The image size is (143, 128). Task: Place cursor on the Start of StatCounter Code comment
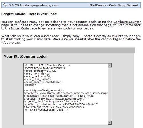click(47, 65)
